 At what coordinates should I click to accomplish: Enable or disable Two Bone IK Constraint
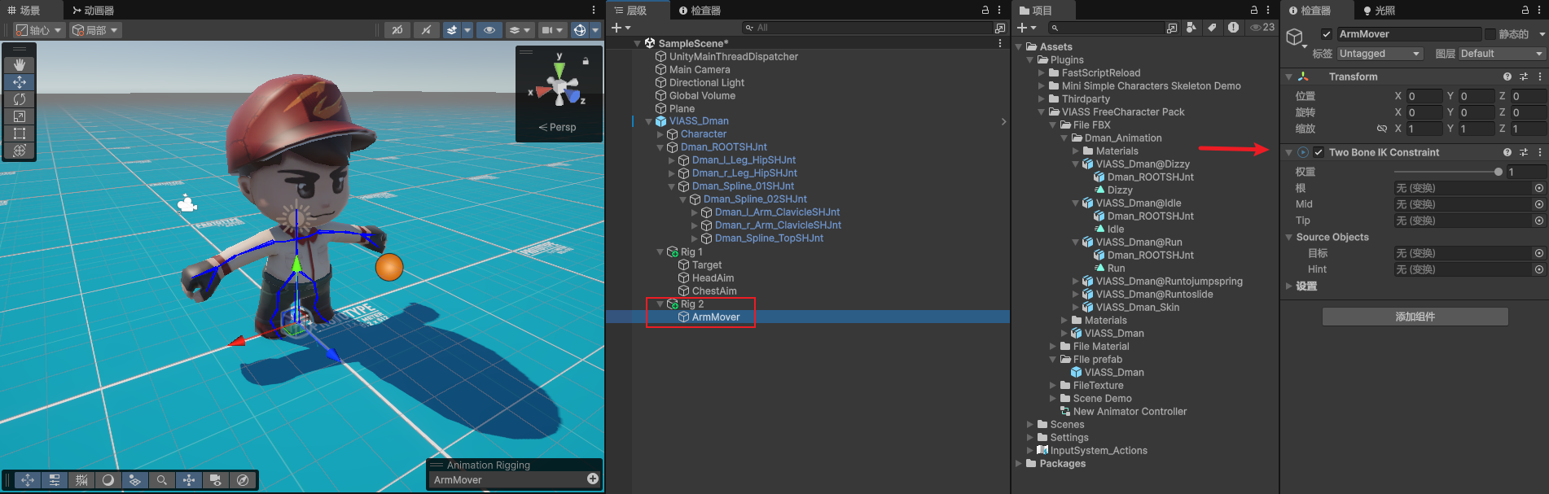(x=1319, y=152)
